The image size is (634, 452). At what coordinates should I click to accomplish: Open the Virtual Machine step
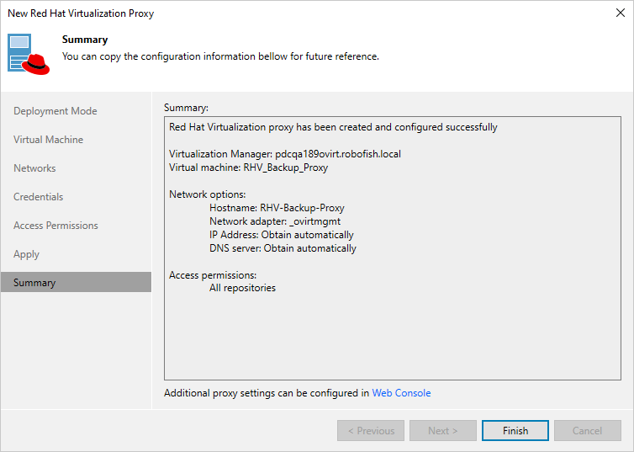point(48,140)
